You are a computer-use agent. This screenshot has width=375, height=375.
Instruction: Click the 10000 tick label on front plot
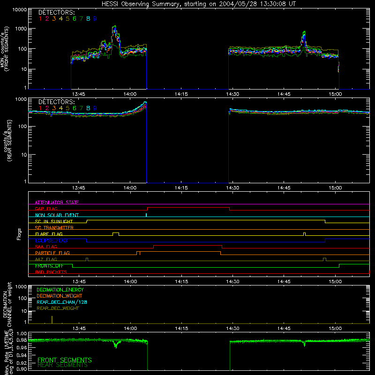[20, 10]
